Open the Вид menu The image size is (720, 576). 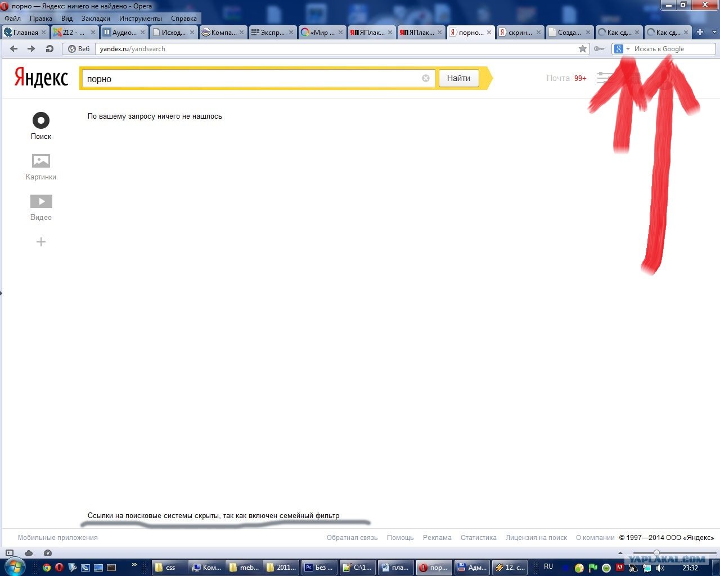(67, 19)
